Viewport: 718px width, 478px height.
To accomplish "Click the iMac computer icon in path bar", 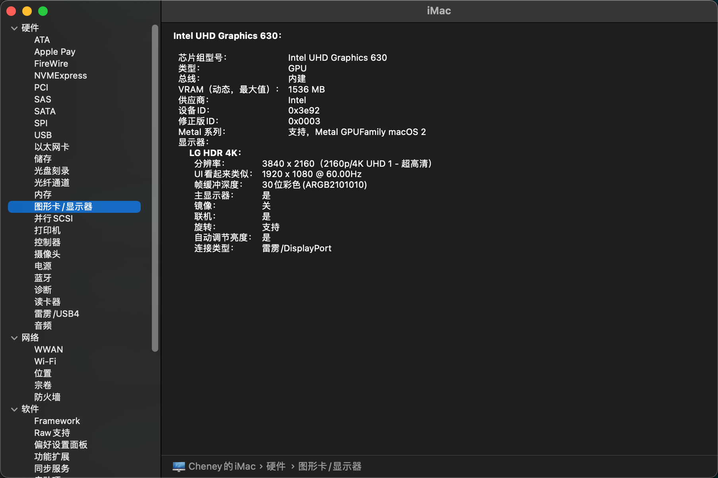I will tap(179, 466).
